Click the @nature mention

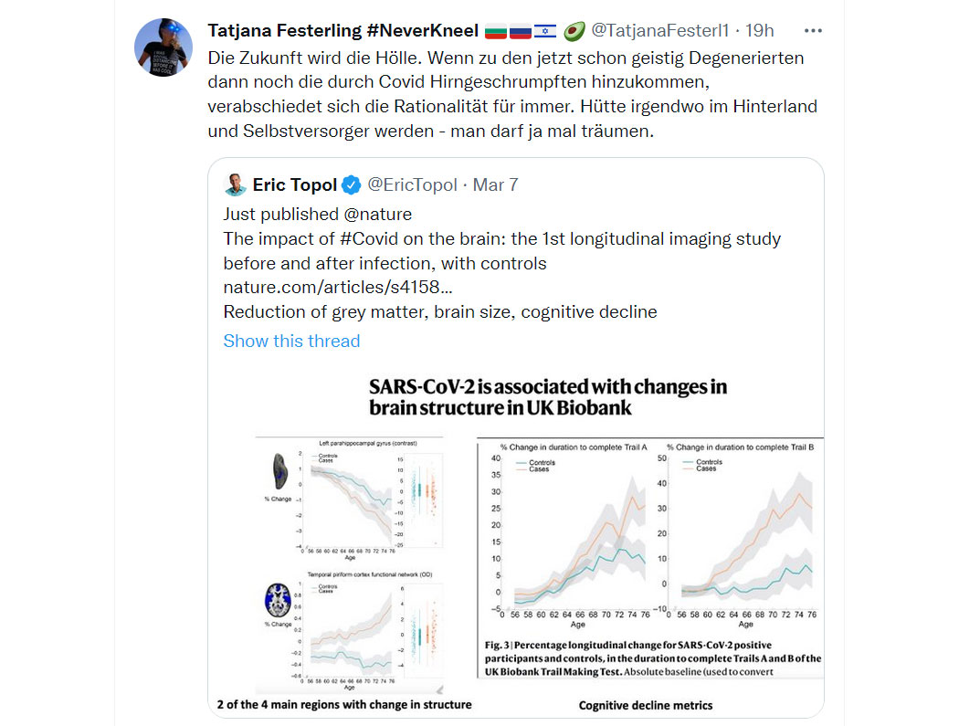coord(377,214)
